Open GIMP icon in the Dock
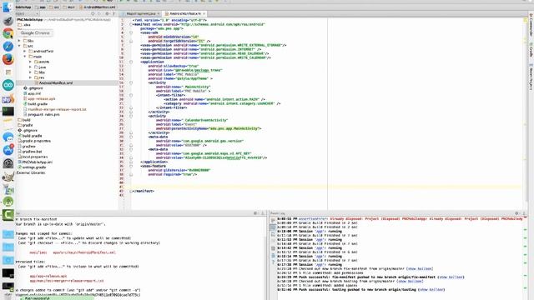 (x=8, y=176)
